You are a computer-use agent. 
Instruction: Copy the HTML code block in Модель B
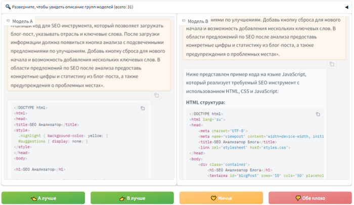point(318,114)
